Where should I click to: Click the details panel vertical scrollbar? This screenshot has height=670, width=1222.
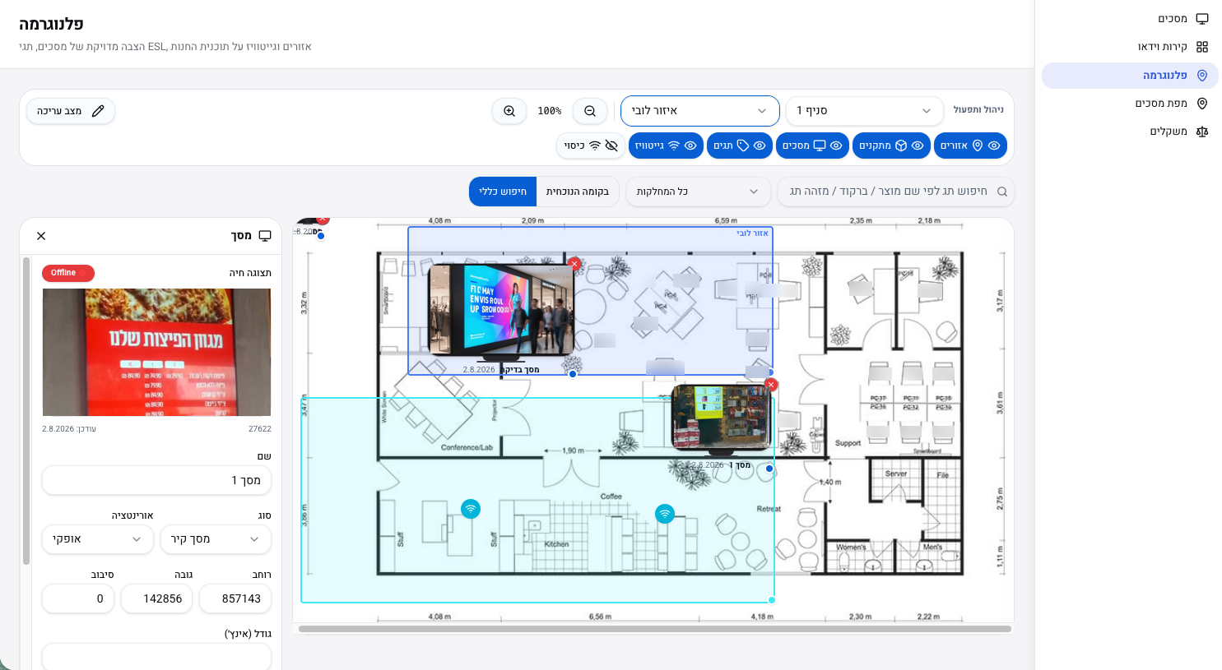click(x=26, y=411)
